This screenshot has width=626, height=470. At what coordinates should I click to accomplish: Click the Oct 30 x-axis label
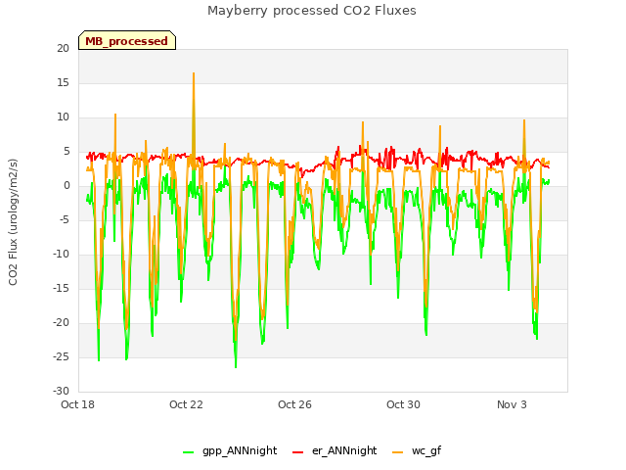[403, 404]
